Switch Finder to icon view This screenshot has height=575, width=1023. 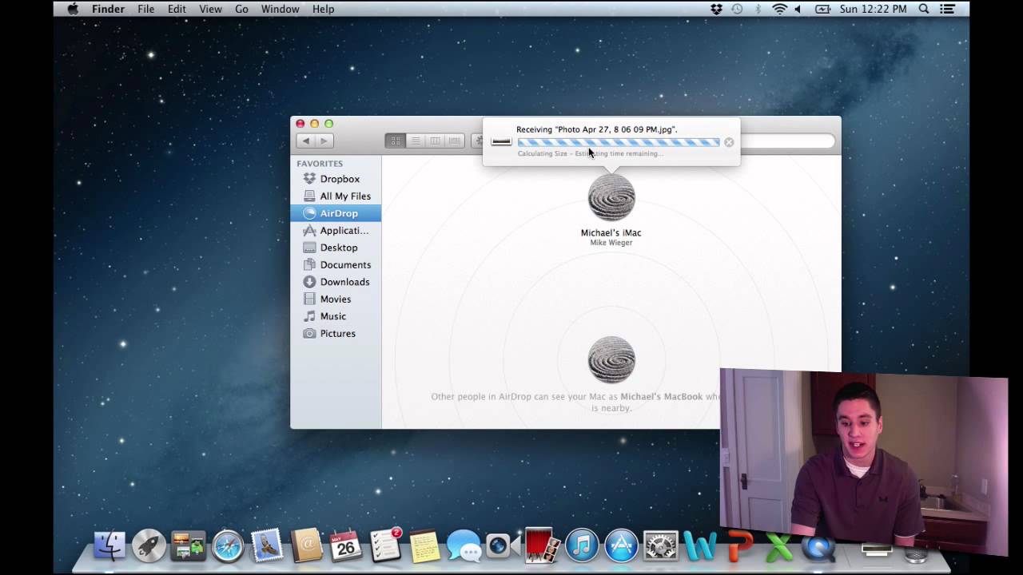click(396, 141)
